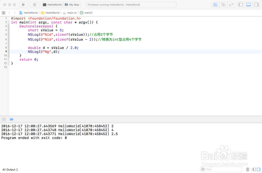Switch to the Standard editor
This screenshot has height=173, width=262.
[215, 5]
